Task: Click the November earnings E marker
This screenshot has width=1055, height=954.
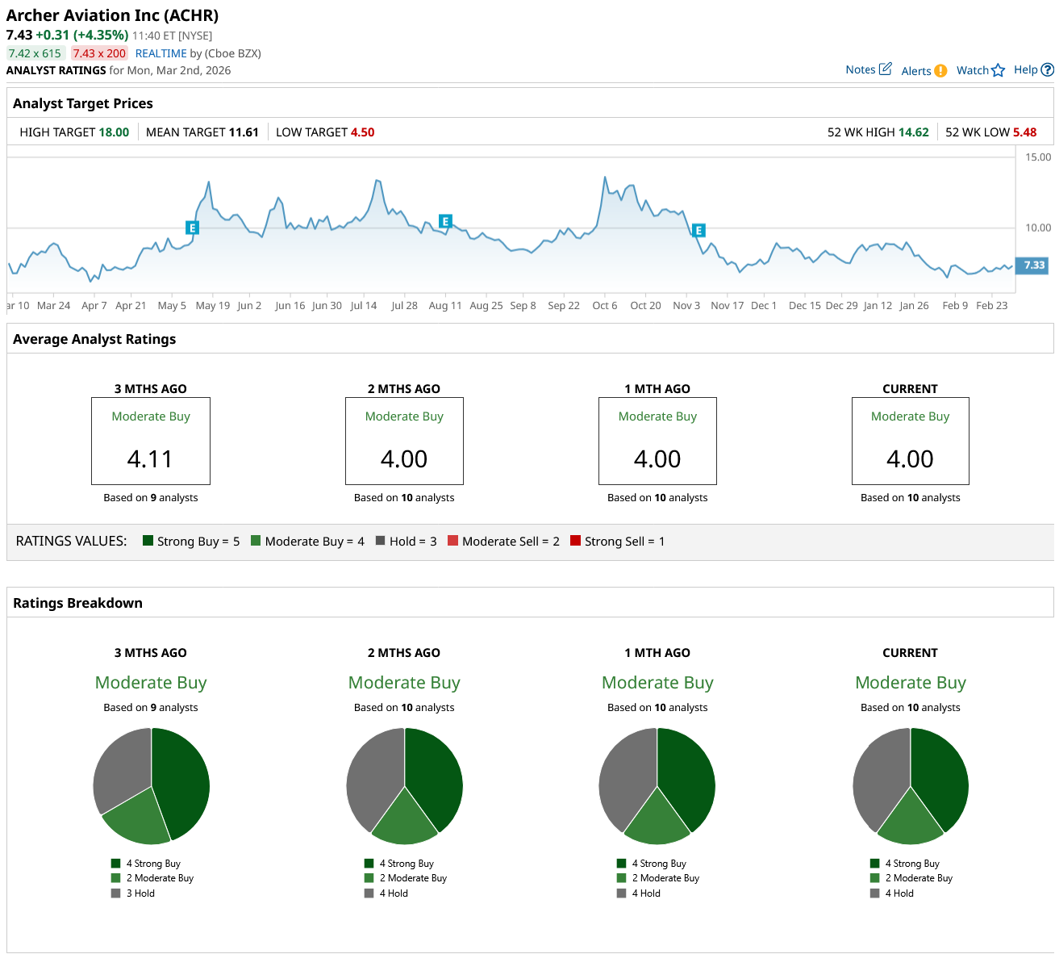Action: point(698,231)
